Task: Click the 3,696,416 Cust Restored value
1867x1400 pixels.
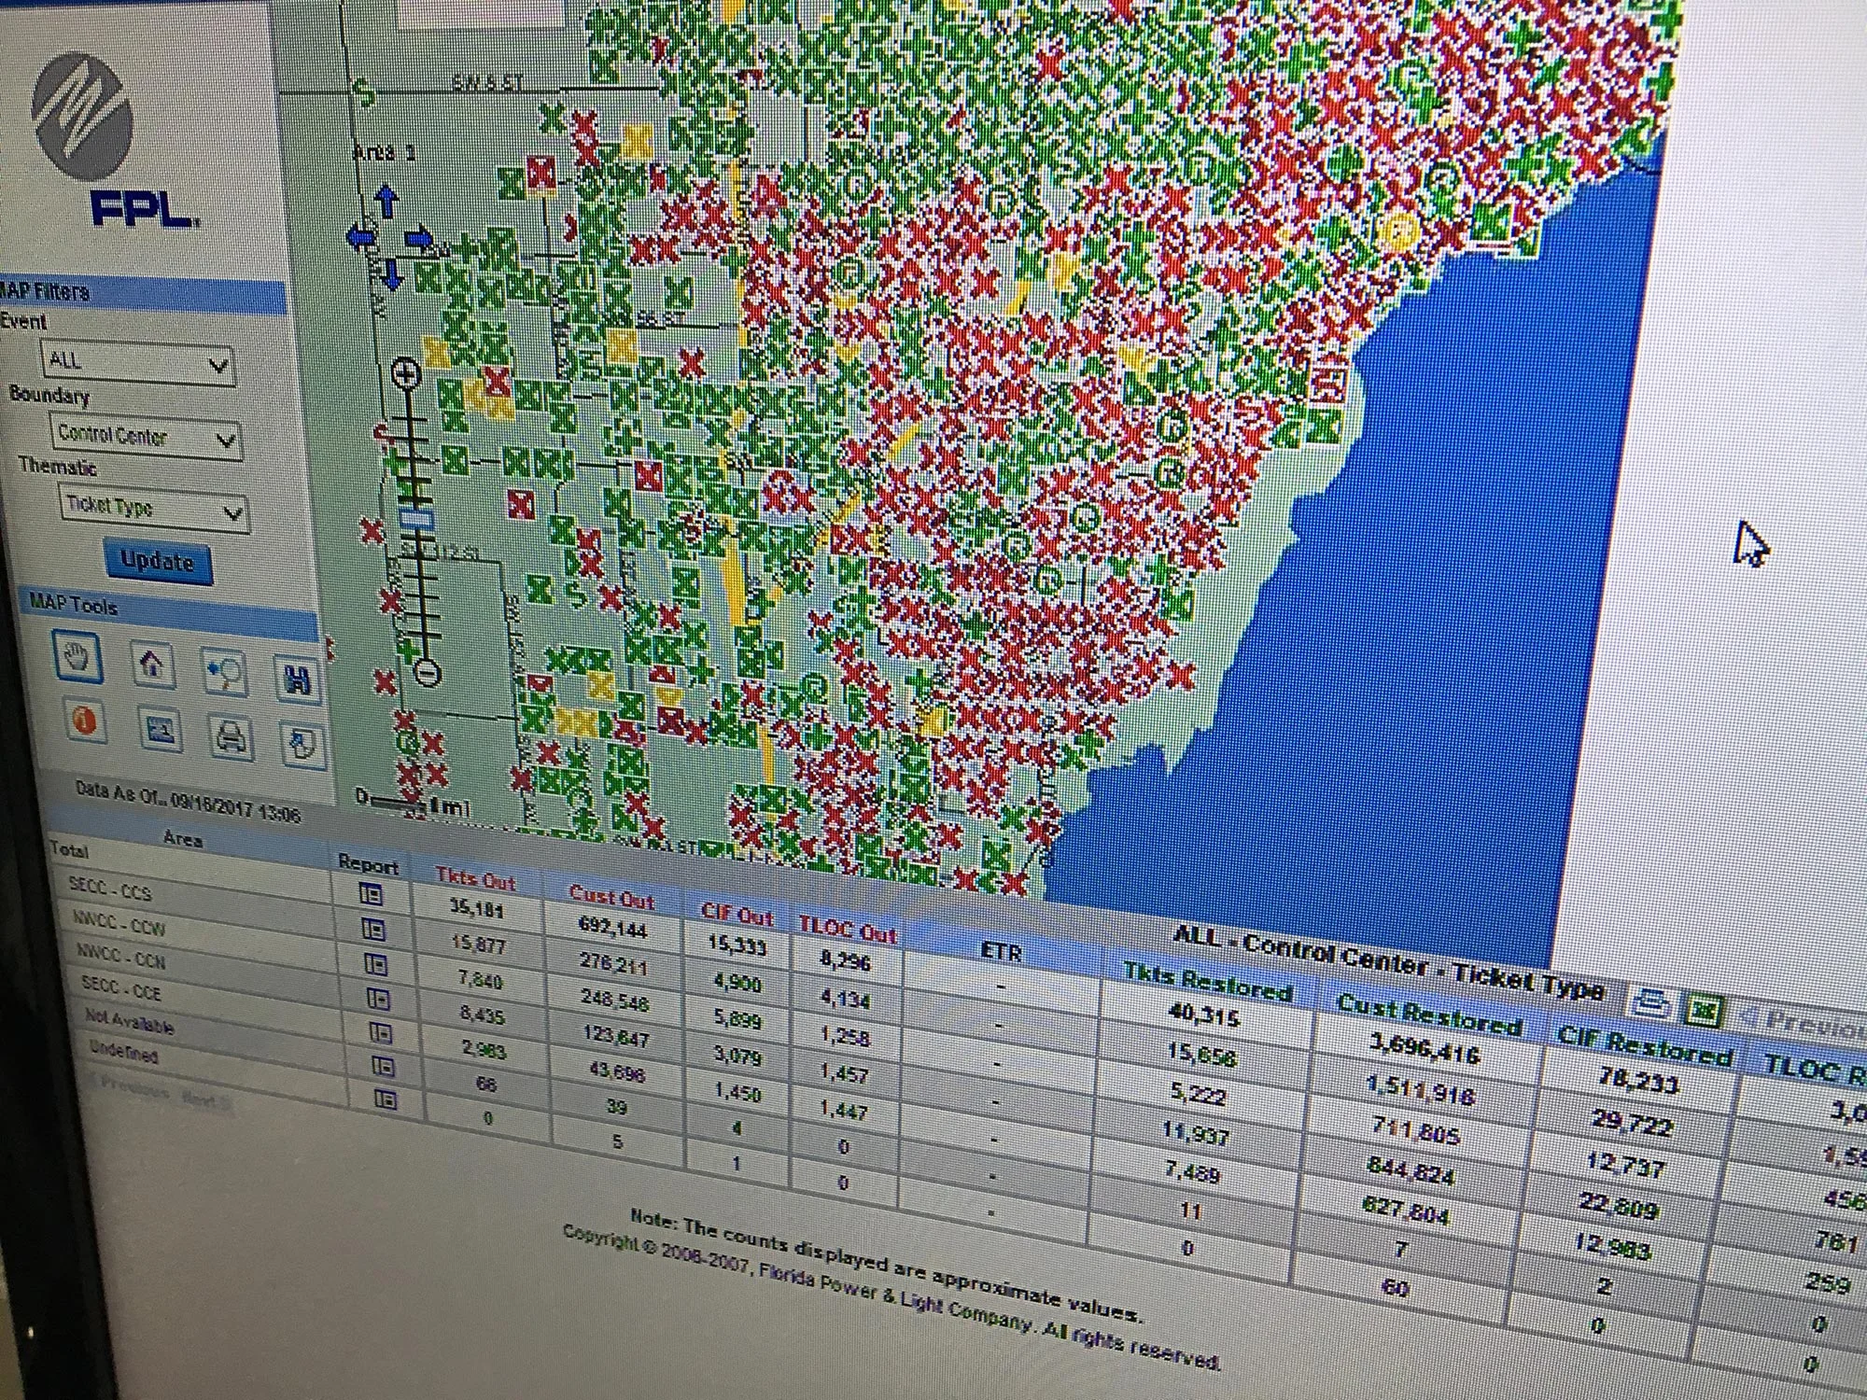Action: click(x=1425, y=1050)
